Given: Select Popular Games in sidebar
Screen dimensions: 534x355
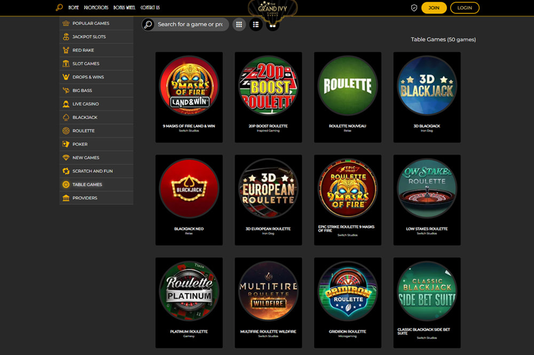Looking at the screenshot, I should pyautogui.click(x=96, y=23).
